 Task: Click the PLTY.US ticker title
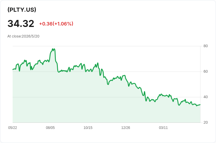[x=22, y=9]
